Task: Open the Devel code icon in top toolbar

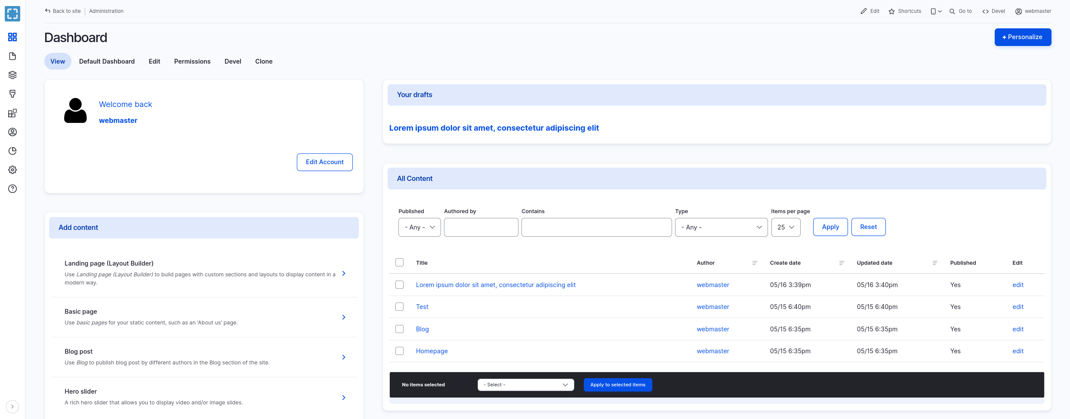Action: click(986, 11)
